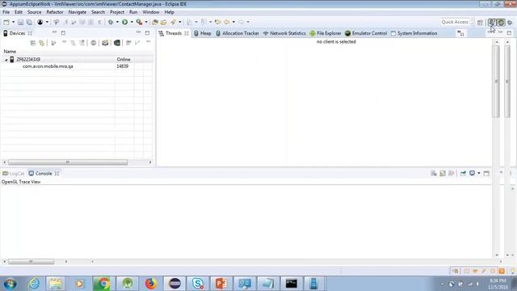Switch to the Network Statistics tab
The width and height of the screenshot is (517, 291).
pyautogui.click(x=284, y=33)
